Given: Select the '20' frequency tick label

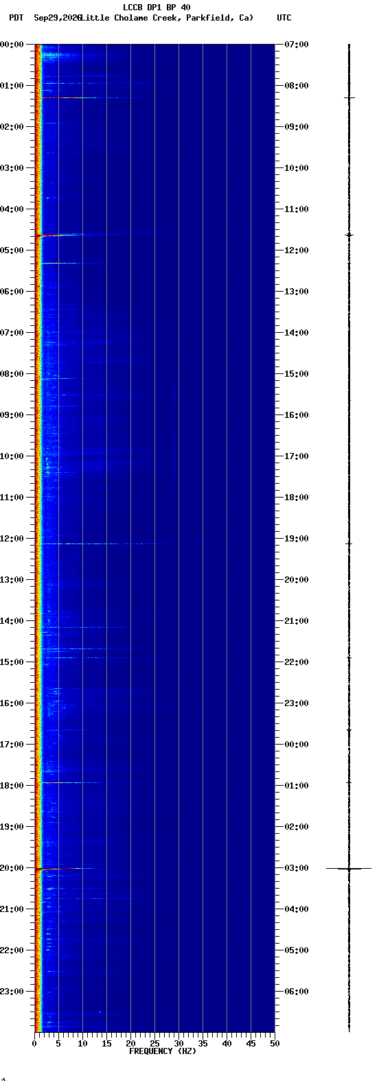Looking at the screenshot, I should (130, 1044).
